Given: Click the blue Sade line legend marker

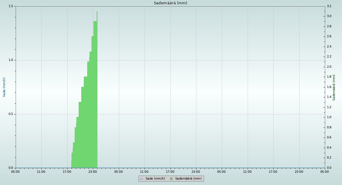Looking at the screenshot, I should tap(141, 179).
